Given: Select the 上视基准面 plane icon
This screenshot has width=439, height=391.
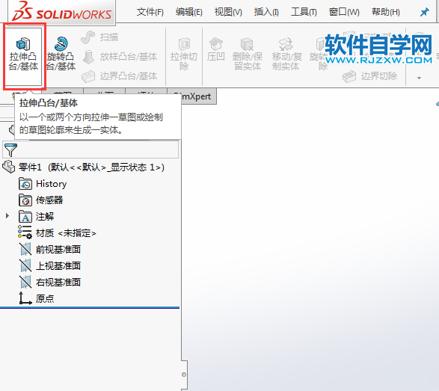Looking at the screenshot, I should click(25, 265).
